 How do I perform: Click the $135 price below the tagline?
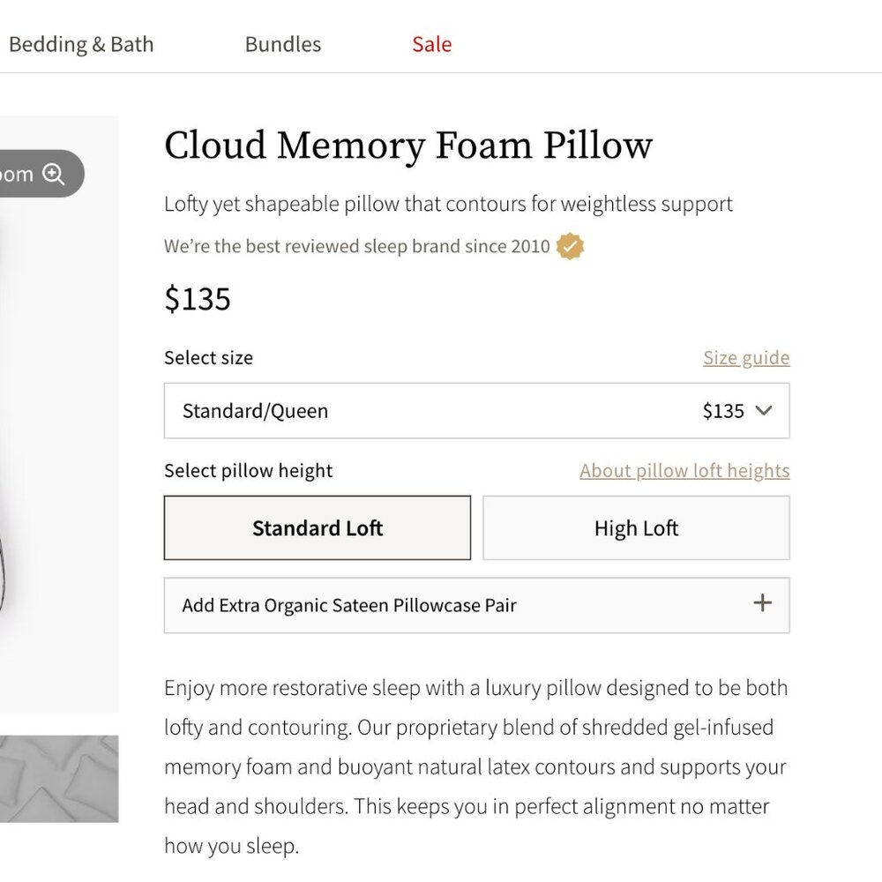click(198, 299)
